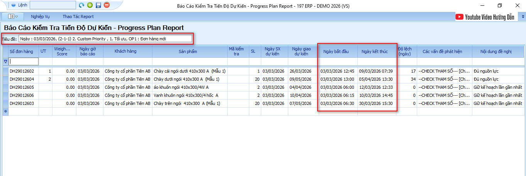Click the green add new icon
This screenshot has height=176, width=526.
coord(90,5)
